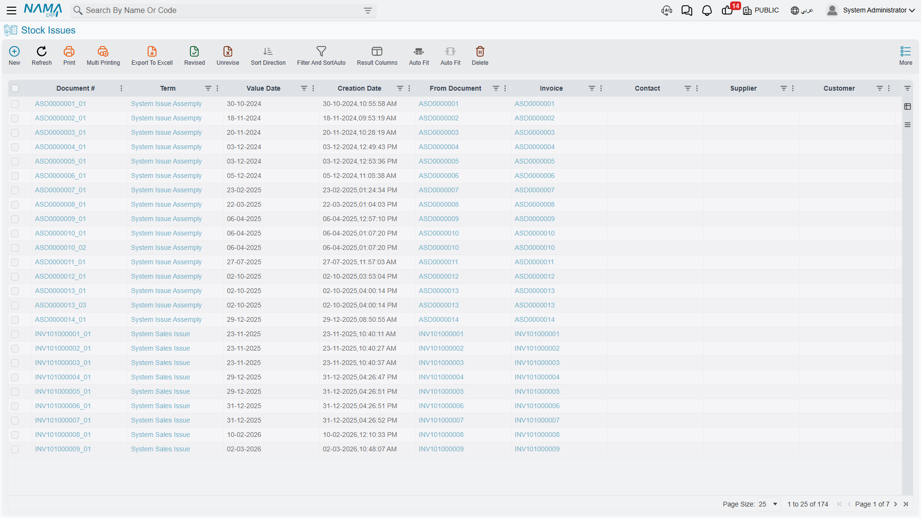Switch PUBLIC company selector

coord(761,11)
